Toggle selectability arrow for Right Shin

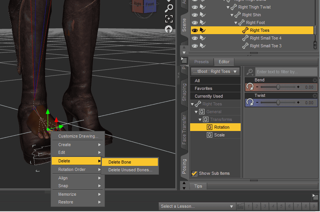coord(203,15)
